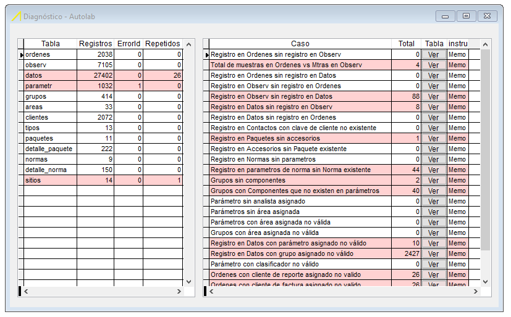Click down arrow of left table vertical scrollbar
This screenshot has width=511, height=317.
188,282
